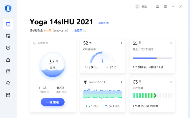The image size is (190, 118).
Task: Open the cleanup broom sidebar icon
Action: click(x=8, y=60)
